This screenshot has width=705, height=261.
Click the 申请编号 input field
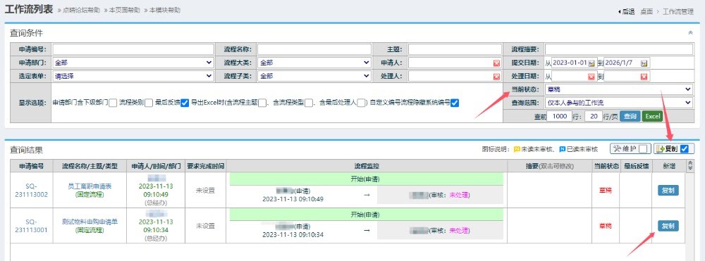[133, 49]
